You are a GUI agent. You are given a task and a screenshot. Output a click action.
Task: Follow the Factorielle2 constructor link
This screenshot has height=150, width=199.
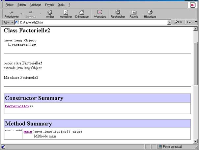17,106
